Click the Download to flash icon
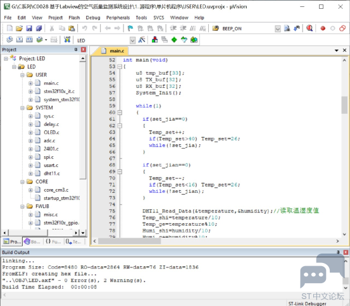Image resolution: width=350 pixels, height=306 pixels. click(67, 40)
